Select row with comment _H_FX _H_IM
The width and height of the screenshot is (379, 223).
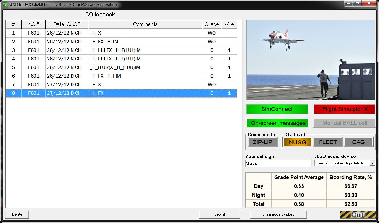[121, 42]
